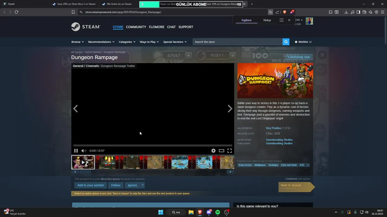Open Brave Rewards triangle icon

[x=292, y=12]
